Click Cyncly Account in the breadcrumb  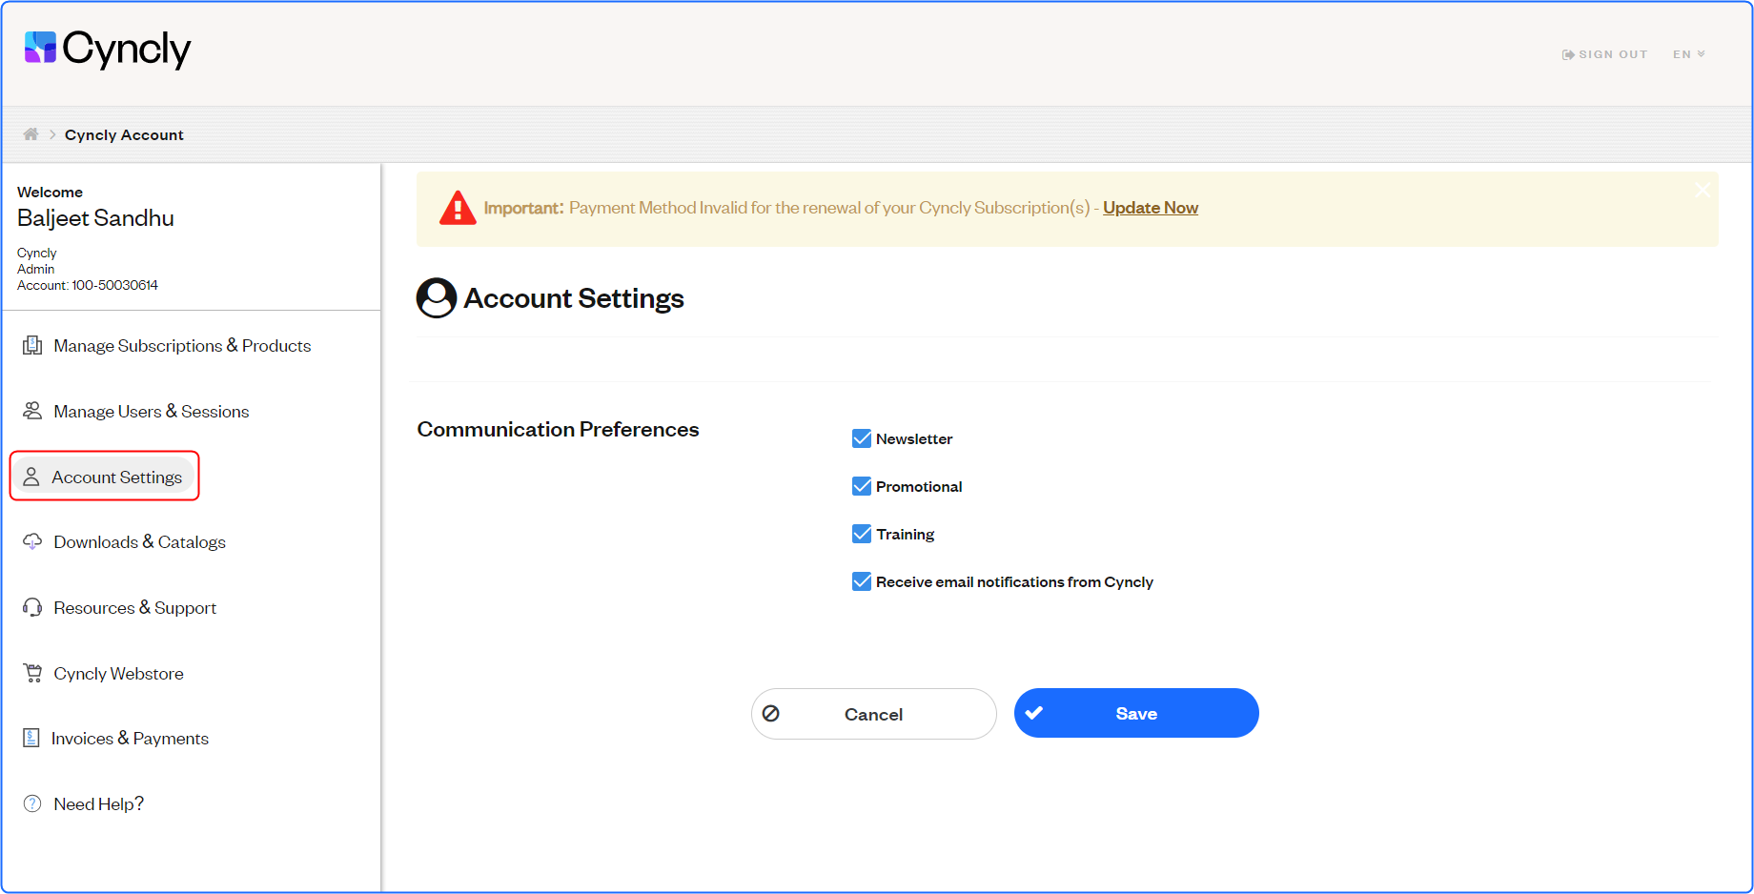pos(124,135)
